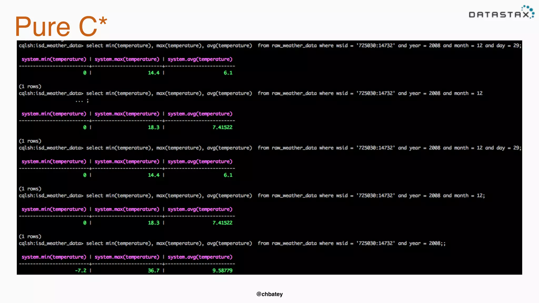Click the first (1 rows) result line
This screenshot has width=539, height=303.
tap(30, 87)
